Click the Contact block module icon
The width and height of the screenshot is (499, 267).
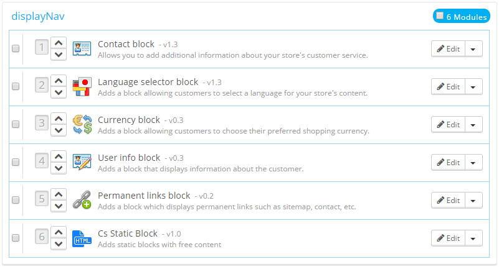[x=82, y=48]
